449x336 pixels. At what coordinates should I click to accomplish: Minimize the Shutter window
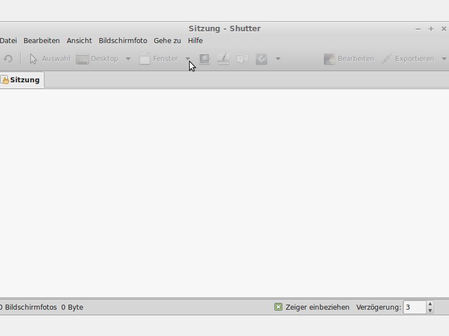(418, 29)
